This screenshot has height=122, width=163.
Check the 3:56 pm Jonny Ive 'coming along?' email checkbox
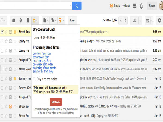pyautogui.click(x=2, y=41)
